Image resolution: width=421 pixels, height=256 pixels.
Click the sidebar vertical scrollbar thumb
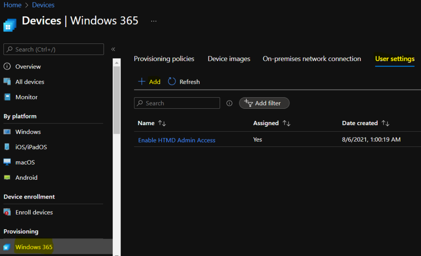coord(116,100)
